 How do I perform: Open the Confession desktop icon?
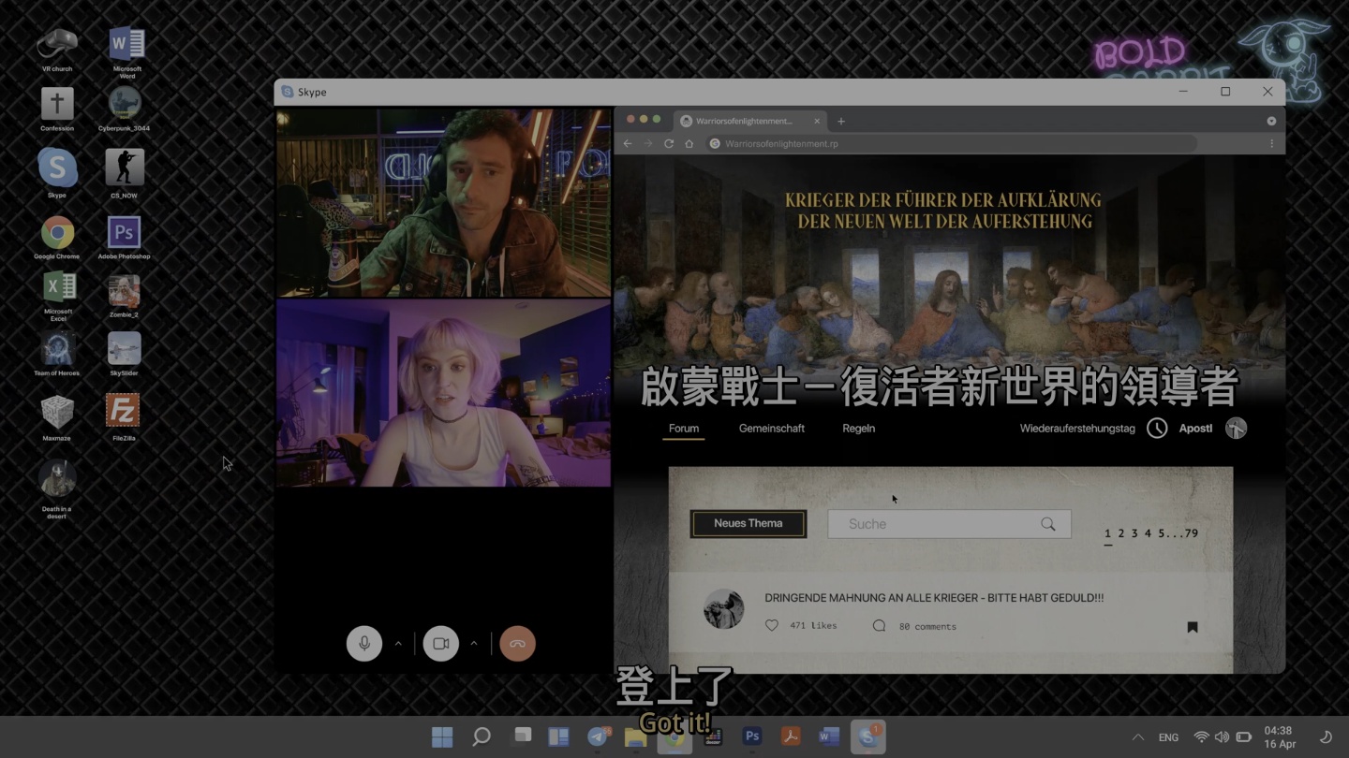(x=57, y=109)
